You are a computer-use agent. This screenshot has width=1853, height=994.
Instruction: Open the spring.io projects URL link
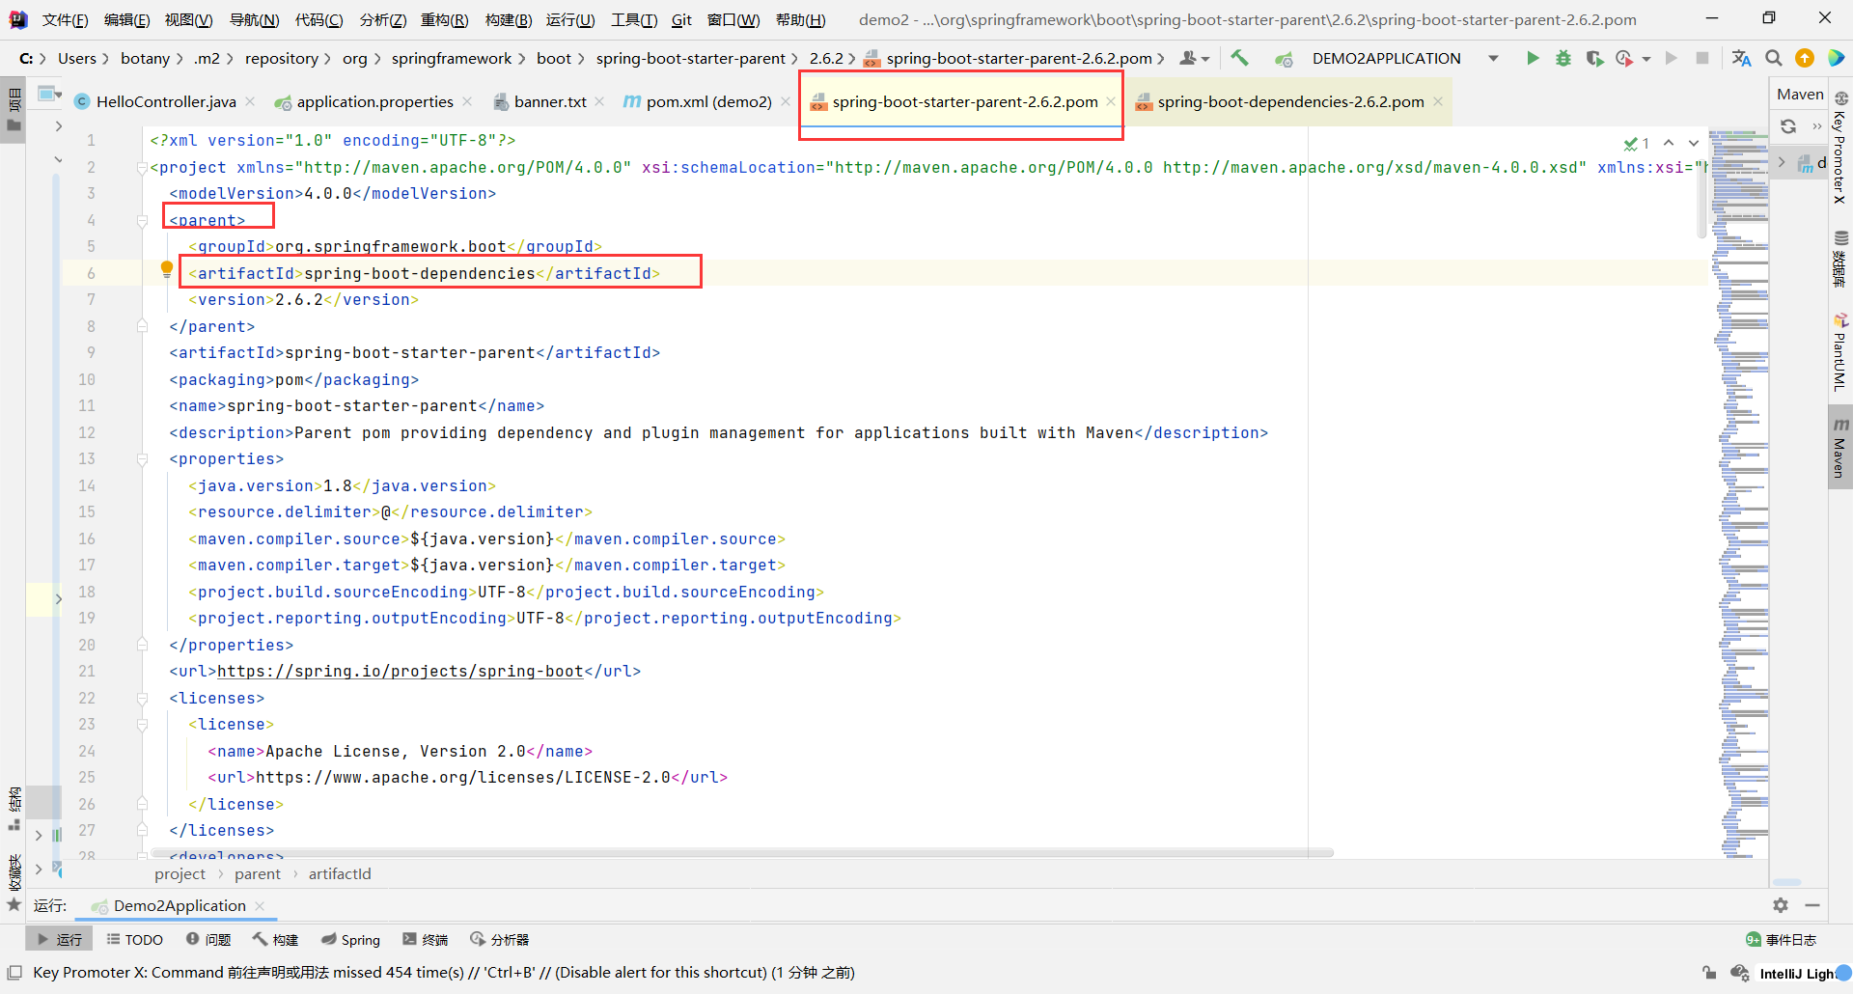click(x=401, y=672)
